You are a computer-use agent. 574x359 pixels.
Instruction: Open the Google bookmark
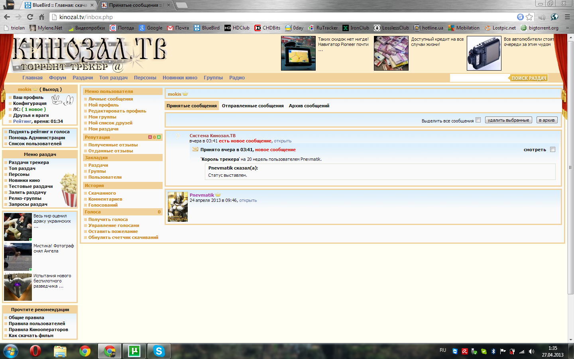pos(151,28)
